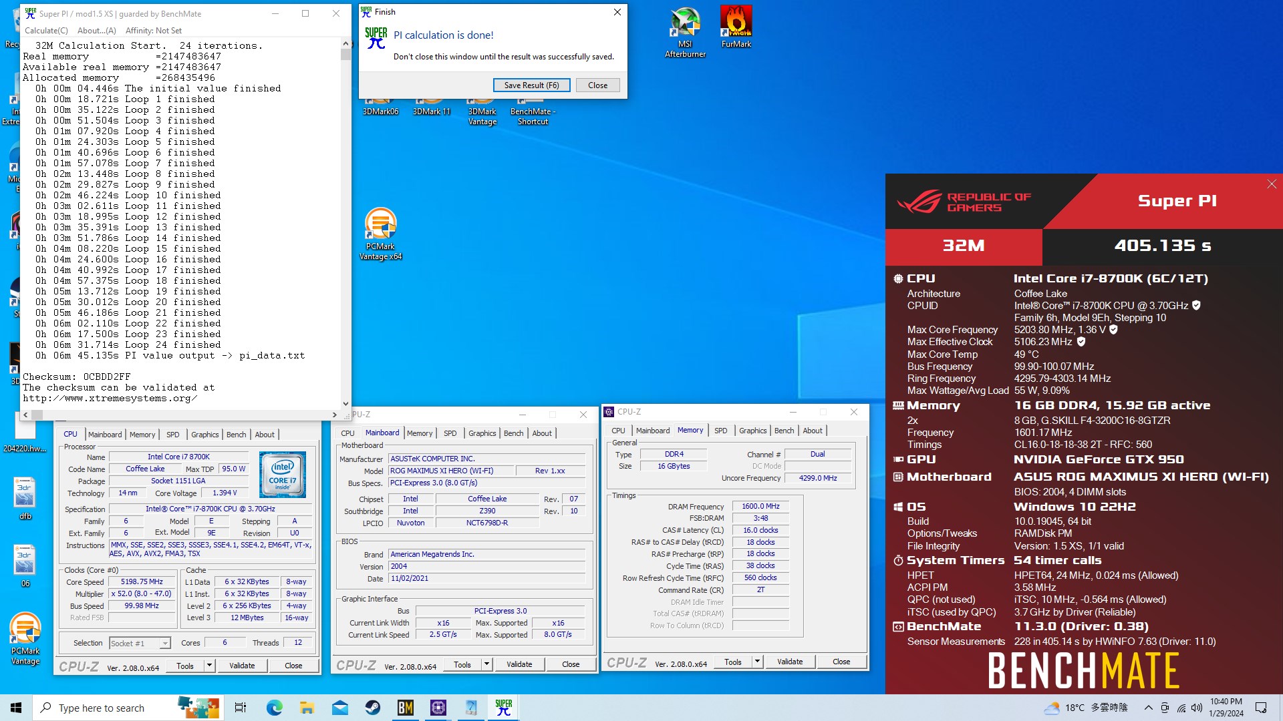Viewport: 1283px width, 721px height.
Task: Open Steam from the taskbar
Action: 372,708
